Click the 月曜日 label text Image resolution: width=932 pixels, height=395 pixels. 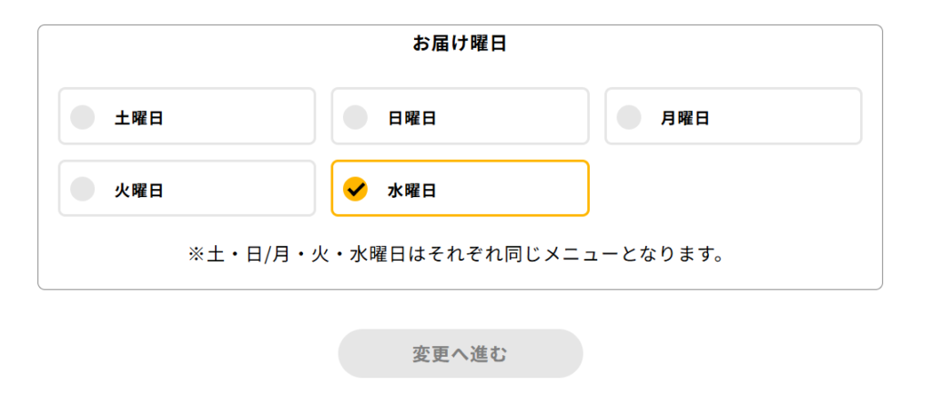point(684,118)
